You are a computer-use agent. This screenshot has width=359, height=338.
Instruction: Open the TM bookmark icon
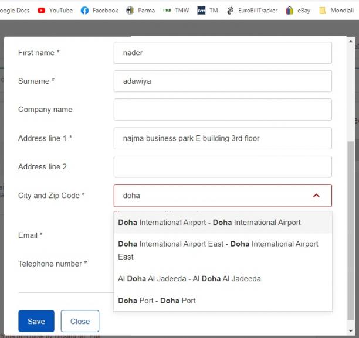point(201,11)
